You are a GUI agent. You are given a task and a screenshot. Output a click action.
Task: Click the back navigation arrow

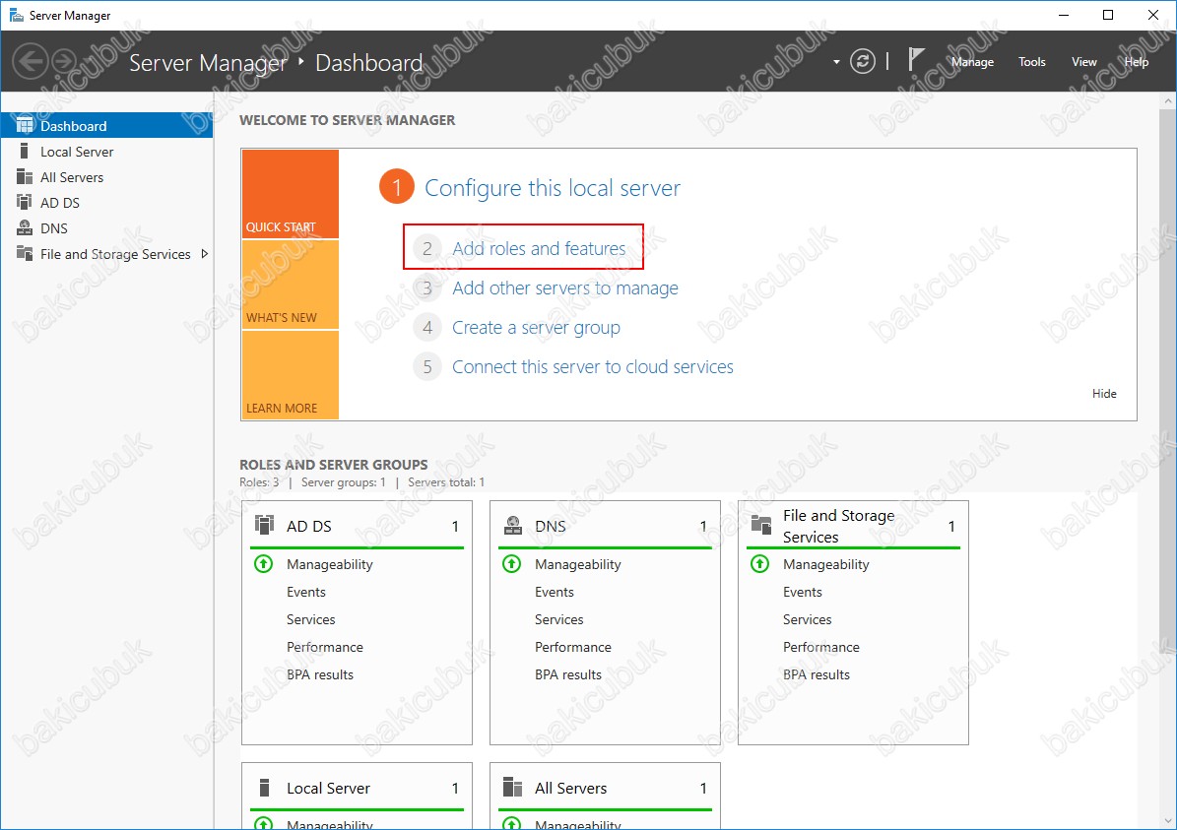click(31, 62)
